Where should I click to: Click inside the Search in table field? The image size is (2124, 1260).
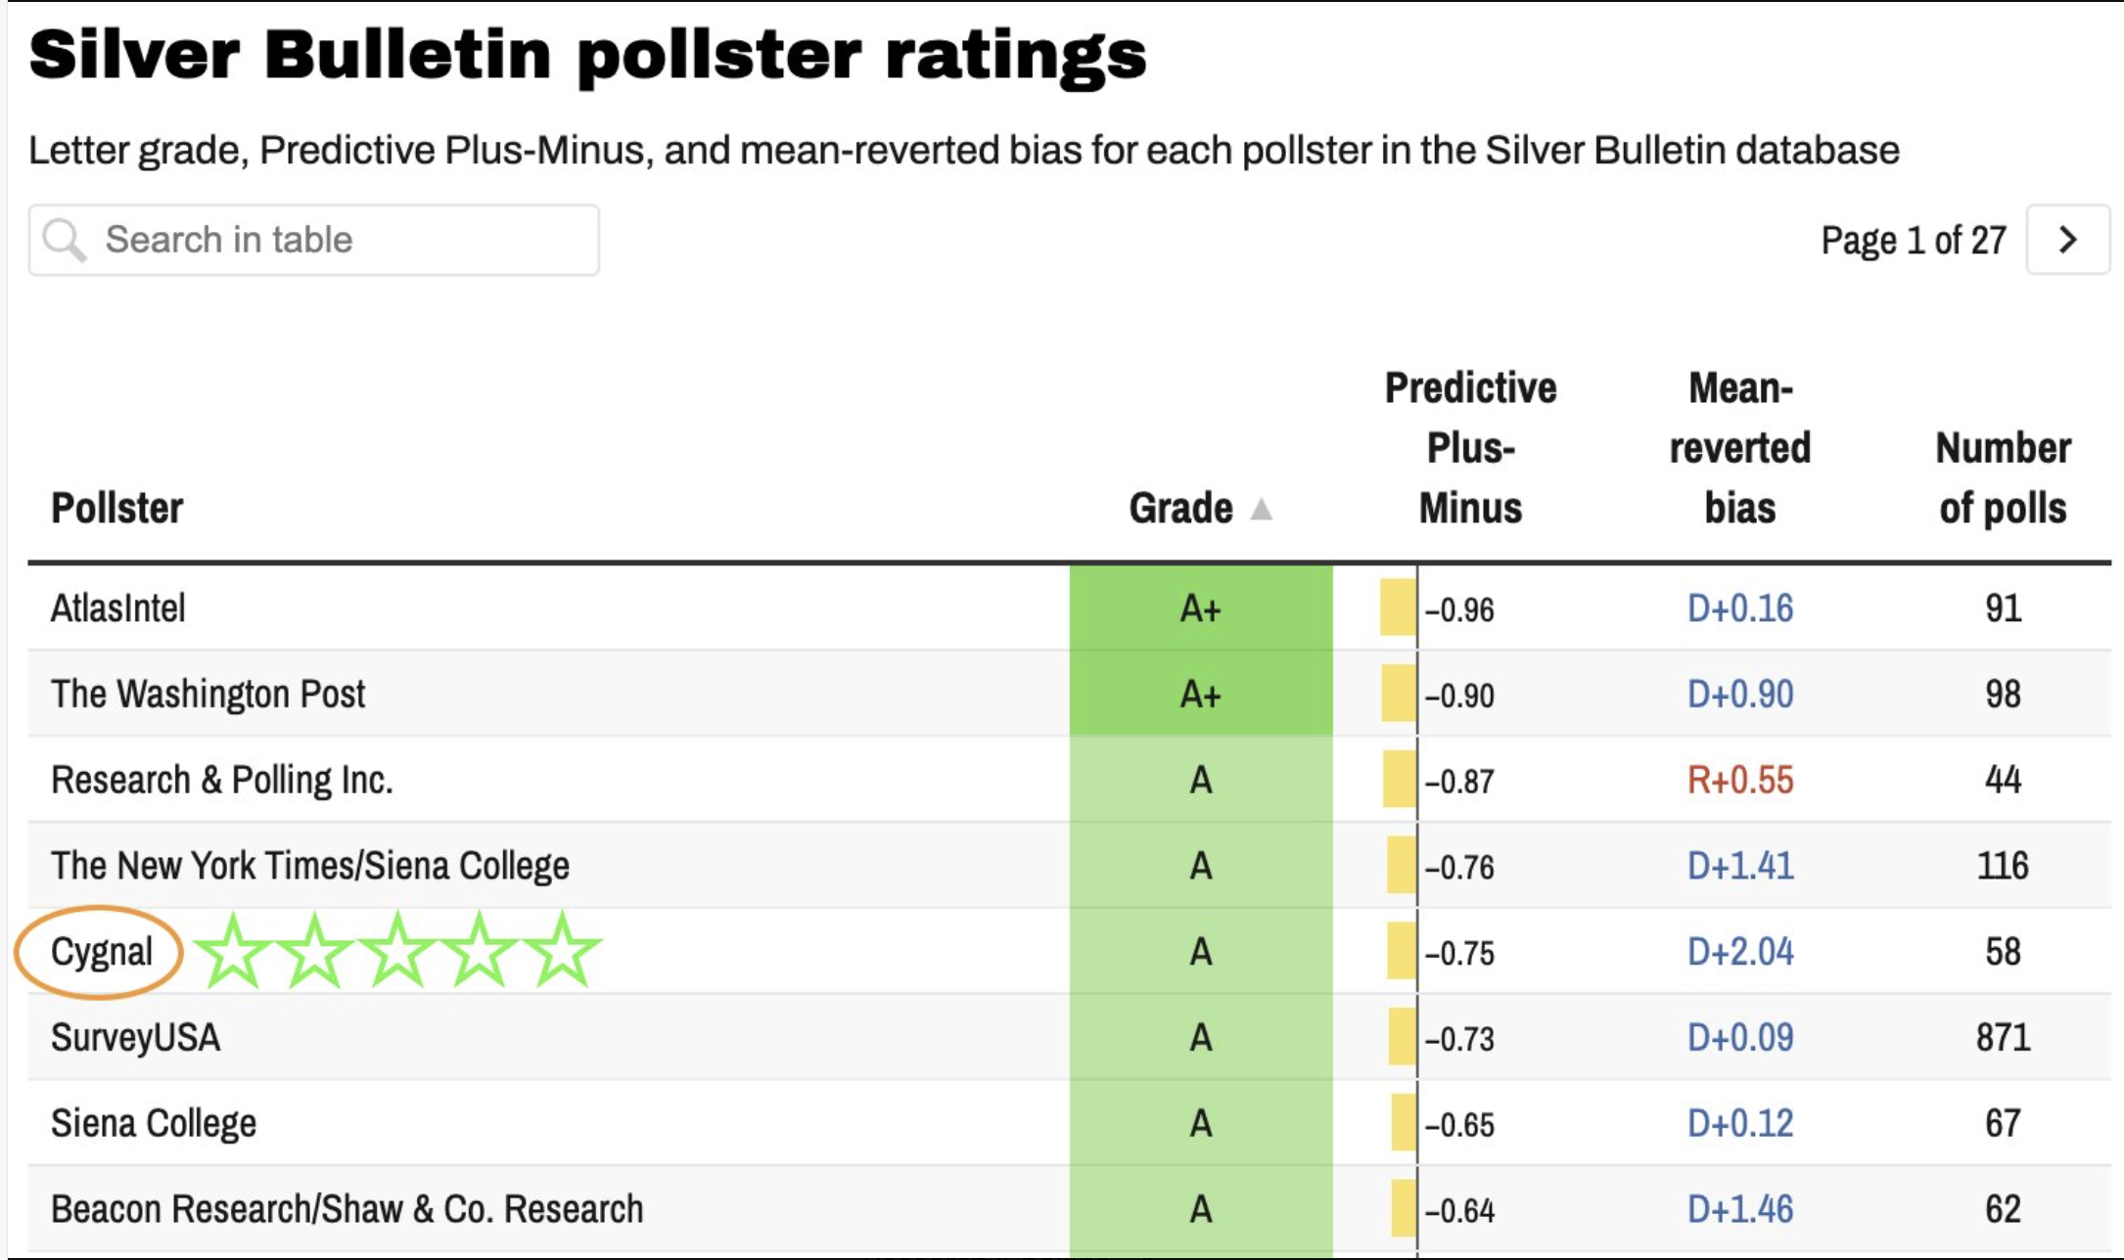click(333, 240)
